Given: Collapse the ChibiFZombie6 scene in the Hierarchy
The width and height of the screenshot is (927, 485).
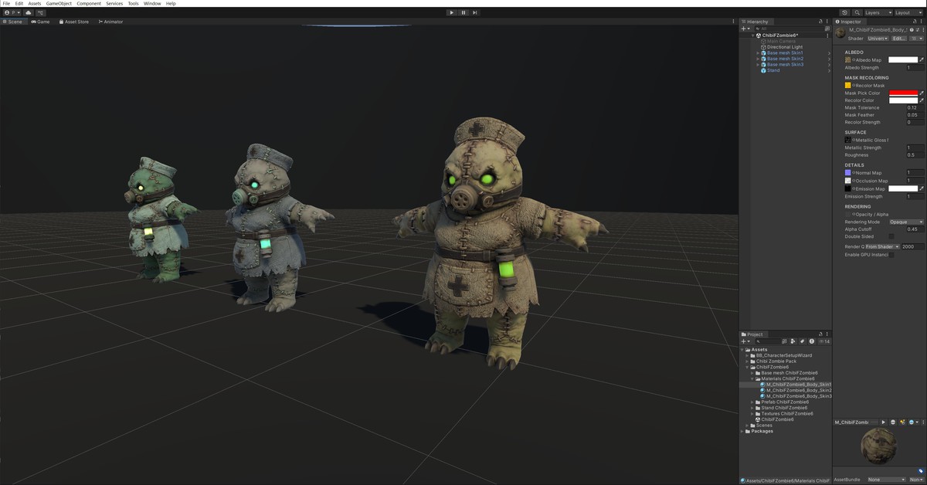Looking at the screenshot, I should click(x=753, y=35).
